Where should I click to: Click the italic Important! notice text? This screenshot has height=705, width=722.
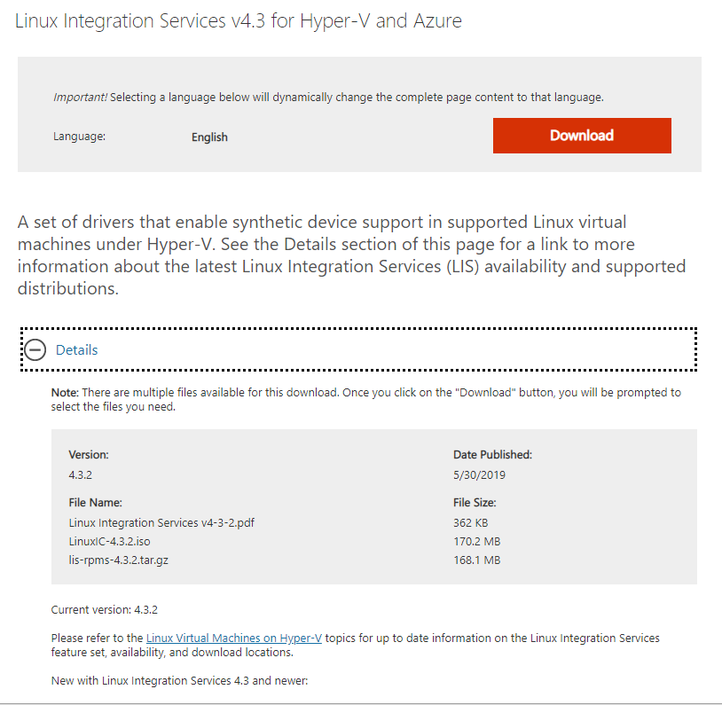(x=80, y=98)
